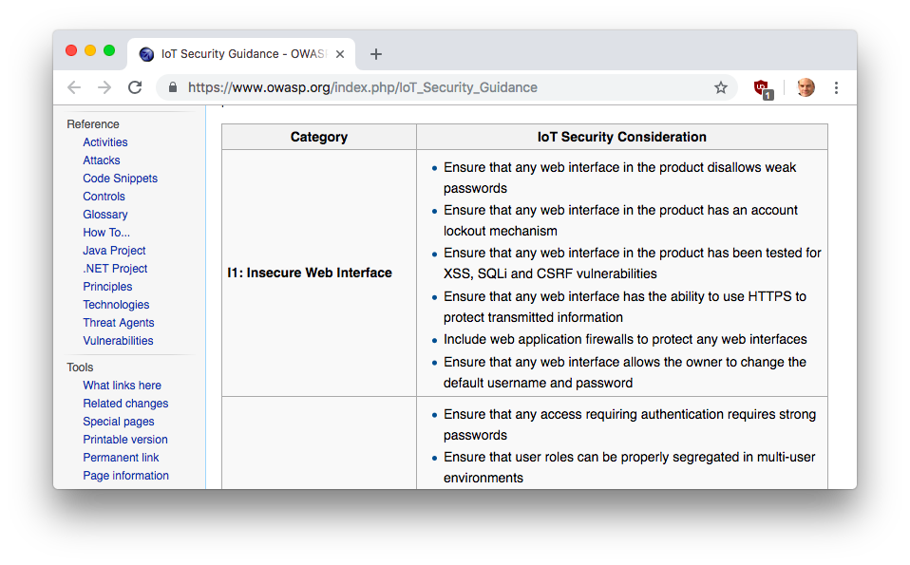Open the Chrome three-dot menu
This screenshot has height=565, width=910.
[836, 87]
